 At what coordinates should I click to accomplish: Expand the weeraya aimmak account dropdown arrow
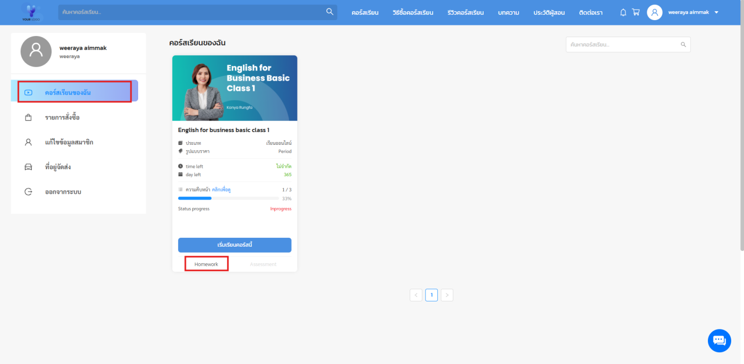(717, 13)
